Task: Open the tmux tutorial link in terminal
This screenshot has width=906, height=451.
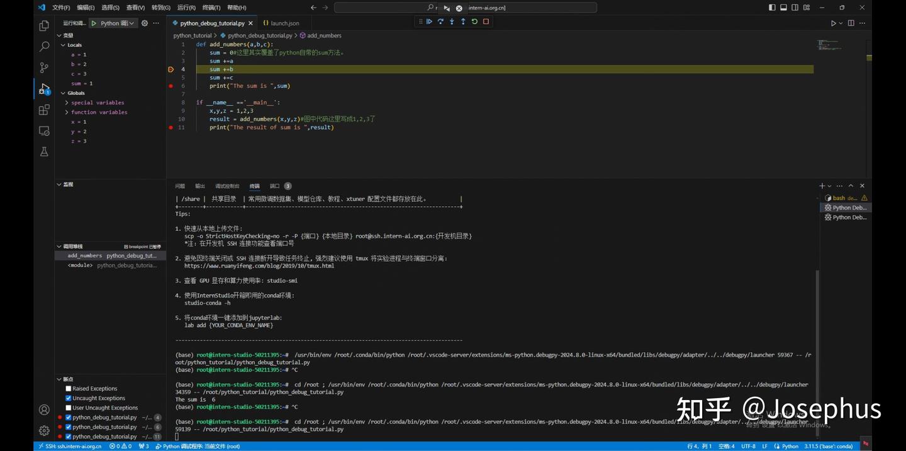Action: (x=259, y=265)
